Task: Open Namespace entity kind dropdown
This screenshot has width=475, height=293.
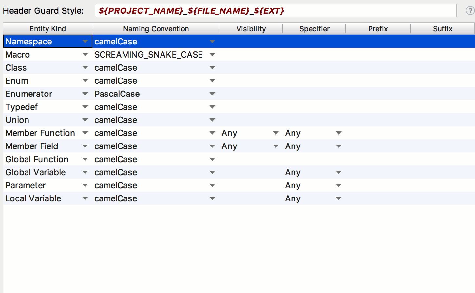Action: point(85,42)
